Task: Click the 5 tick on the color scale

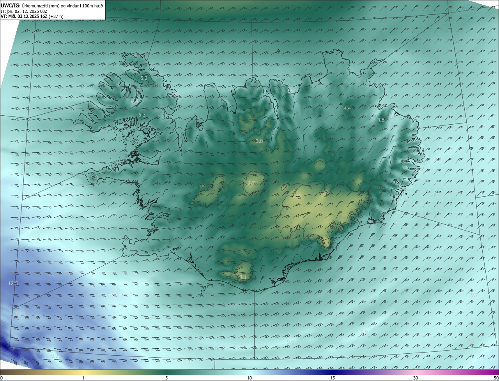Action: click(x=166, y=378)
